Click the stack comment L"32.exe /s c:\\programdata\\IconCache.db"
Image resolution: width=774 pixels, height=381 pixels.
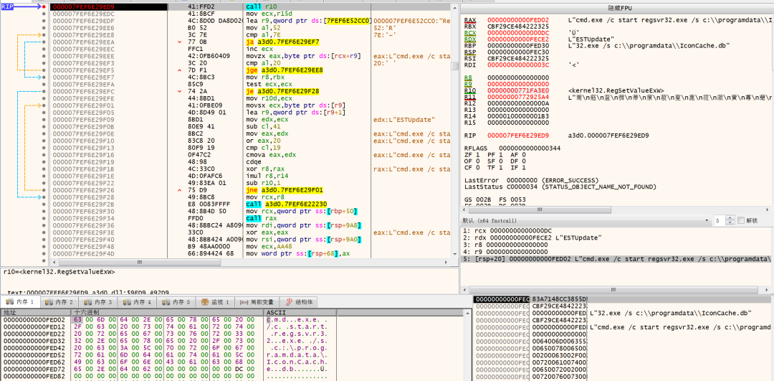(x=670, y=314)
